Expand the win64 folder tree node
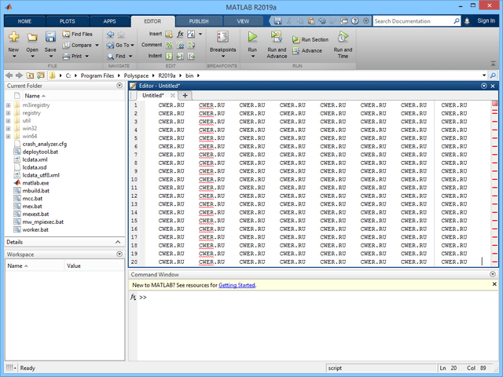 pyautogui.click(x=8, y=137)
